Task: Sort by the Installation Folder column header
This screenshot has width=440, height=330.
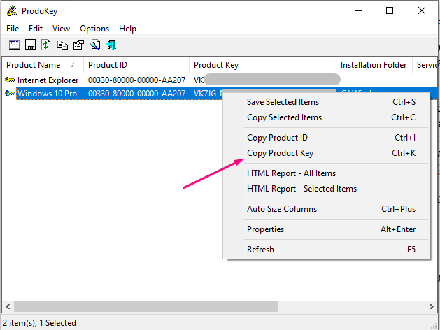Action: [374, 65]
